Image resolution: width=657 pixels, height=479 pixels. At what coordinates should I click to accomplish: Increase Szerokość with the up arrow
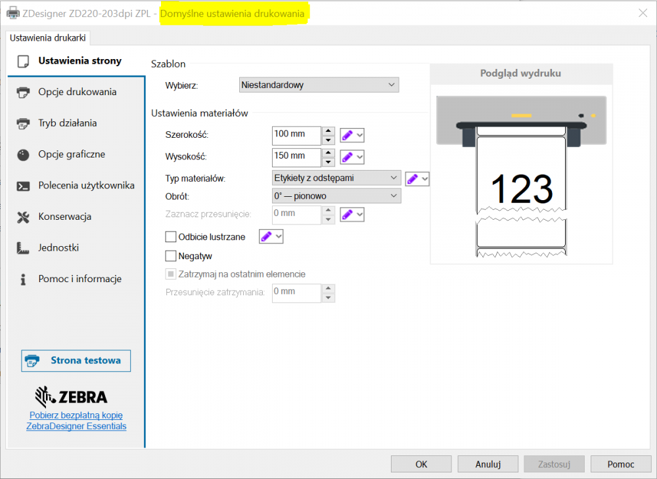point(328,131)
